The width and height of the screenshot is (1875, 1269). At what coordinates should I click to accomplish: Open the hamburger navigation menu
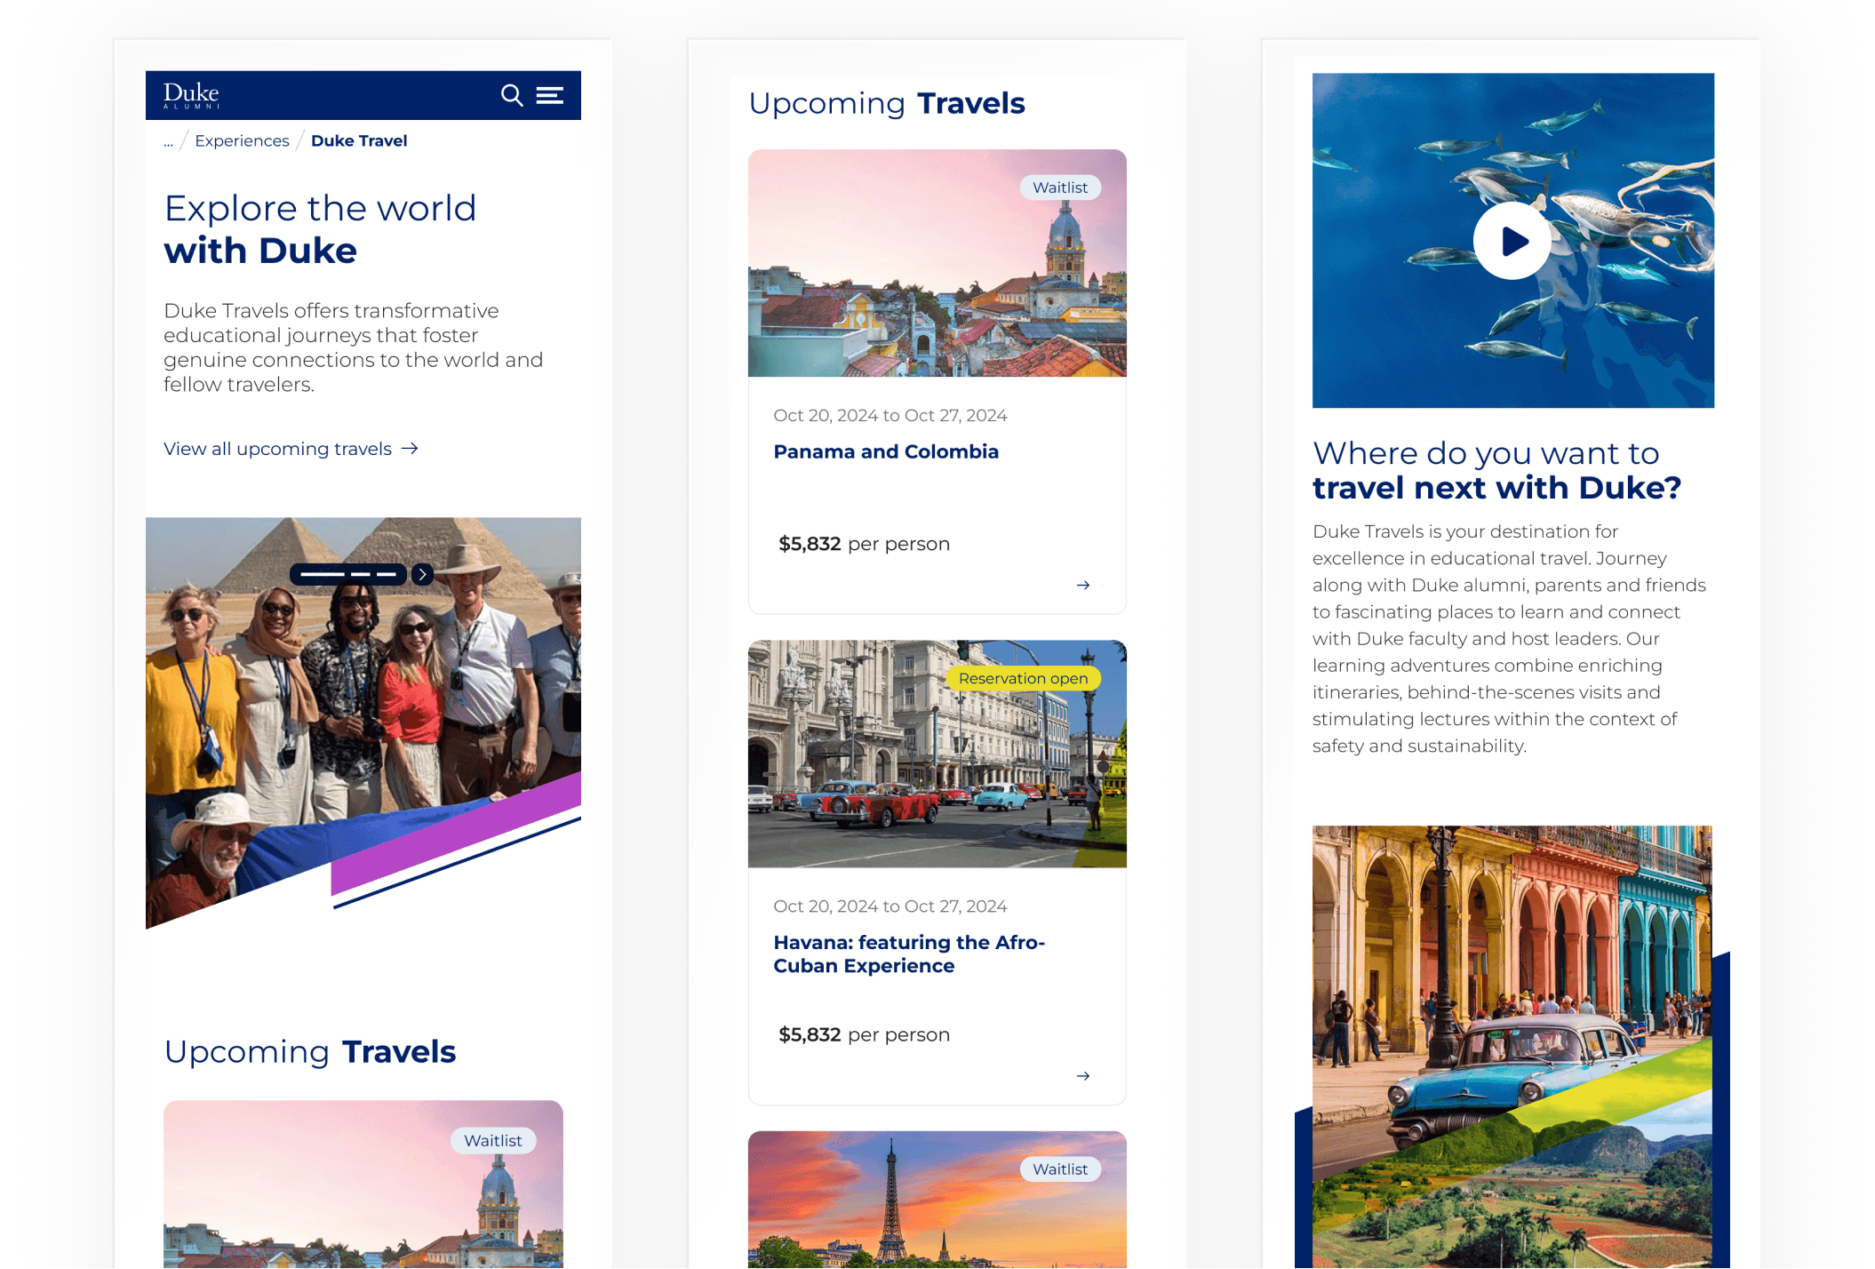click(550, 95)
